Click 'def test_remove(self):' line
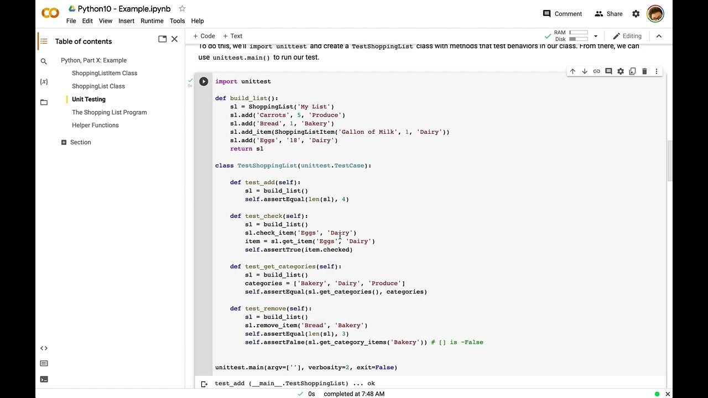Image resolution: width=708 pixels, height=398 pixels. pyautogui.click(x=271, y=308)
